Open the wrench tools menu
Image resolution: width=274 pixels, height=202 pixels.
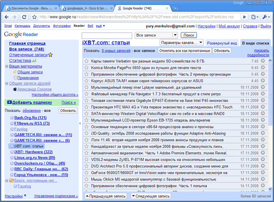pos(266,17)
